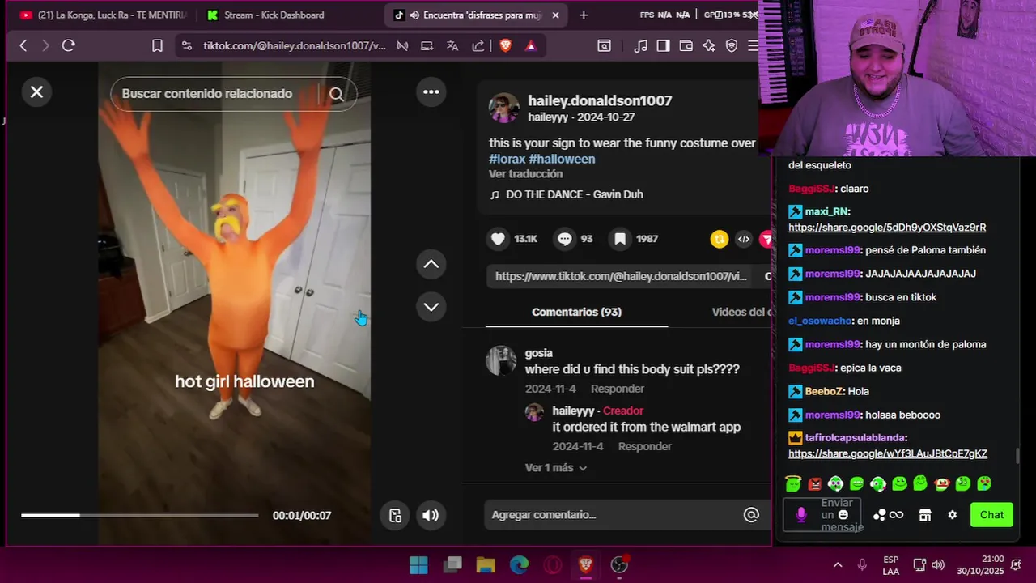
Task: Switch to the Videos del creador tab
Action: tap(741, 312)
